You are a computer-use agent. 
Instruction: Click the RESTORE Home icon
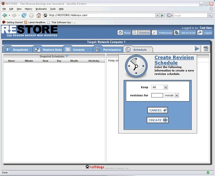[120, 33]
